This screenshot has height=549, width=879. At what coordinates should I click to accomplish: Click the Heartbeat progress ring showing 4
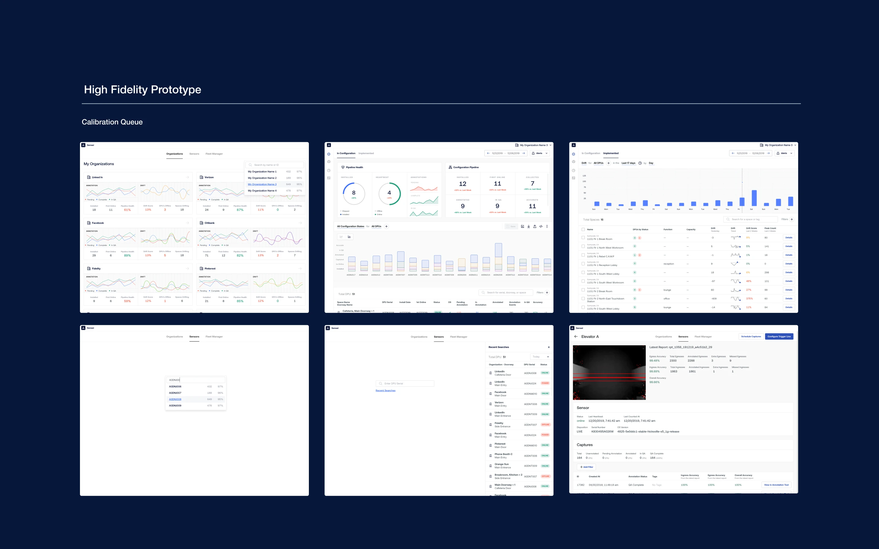click(390, 194)
